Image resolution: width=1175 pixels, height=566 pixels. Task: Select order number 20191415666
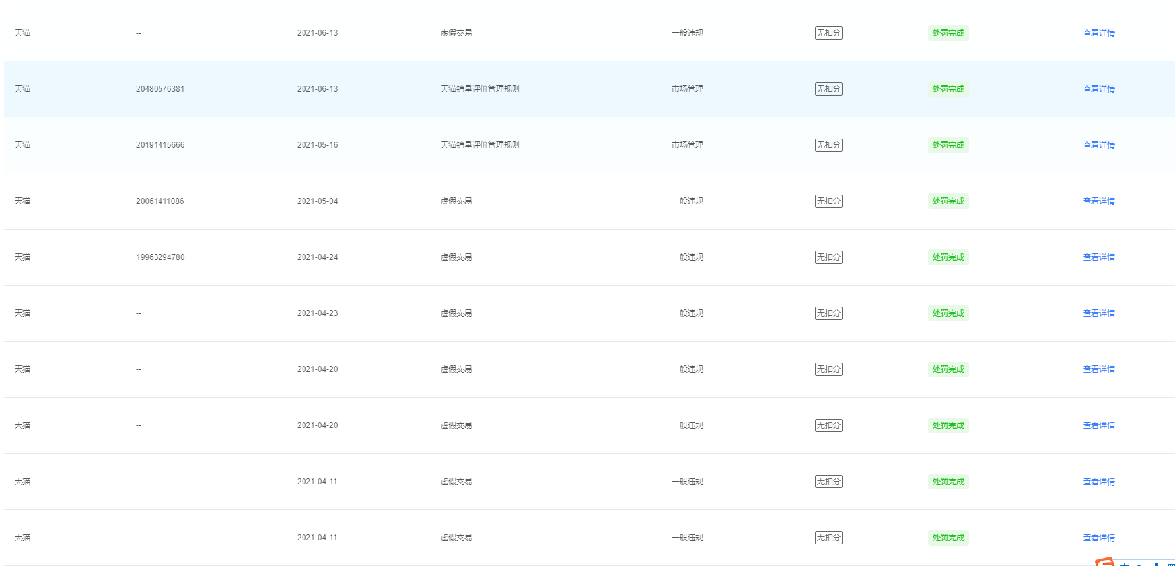tap(160, 145)
